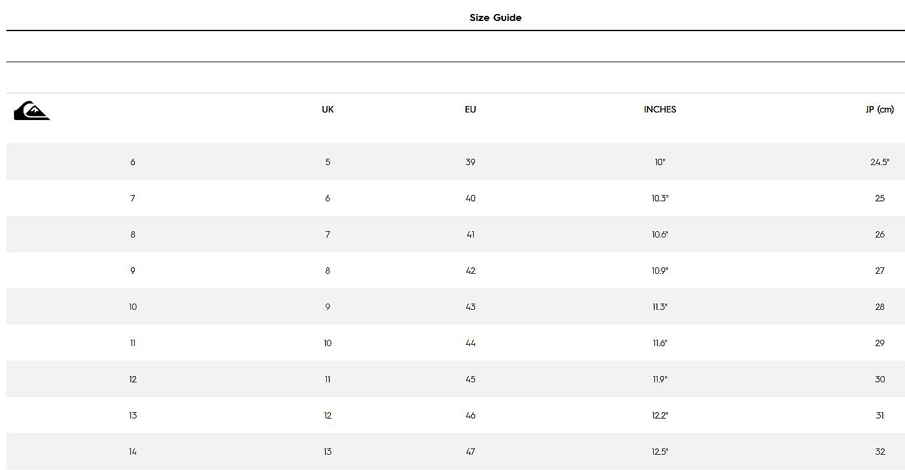The width and height of the screenshot is (905, 470).
Task: Click the EU 47 cell
Action: [x=470, y=452]
